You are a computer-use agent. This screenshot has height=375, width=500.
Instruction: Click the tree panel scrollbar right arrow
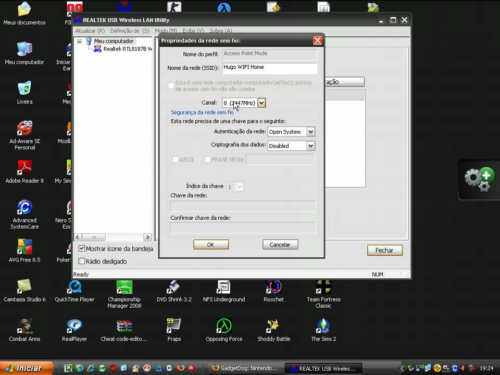(x=147, y=237)
